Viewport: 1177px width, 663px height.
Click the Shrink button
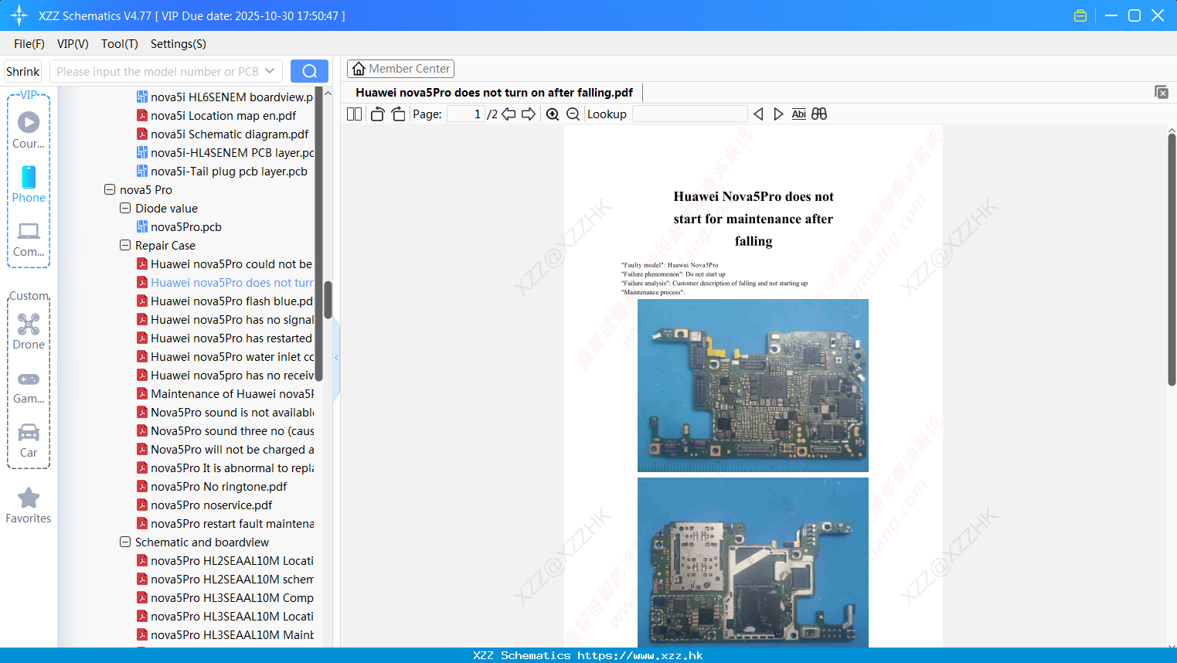point(22,71)
